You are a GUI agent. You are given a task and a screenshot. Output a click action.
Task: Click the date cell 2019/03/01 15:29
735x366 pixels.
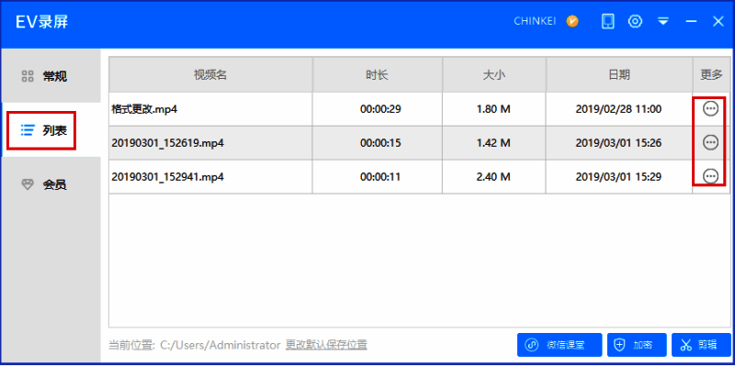coord(618,177)
